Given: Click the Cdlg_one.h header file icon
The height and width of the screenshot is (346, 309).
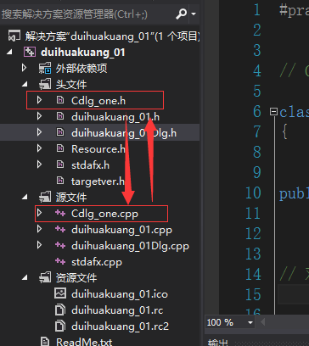Looking at the screenshot, I should coord(60,100).
